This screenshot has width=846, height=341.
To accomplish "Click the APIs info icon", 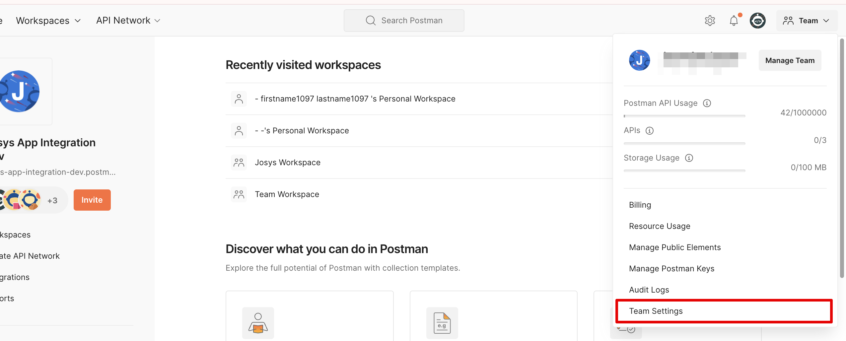I will click(x=650, y=131).
